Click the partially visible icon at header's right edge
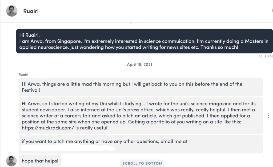Image resolution: width=273 pixels, height=167 pixels. 272,11
